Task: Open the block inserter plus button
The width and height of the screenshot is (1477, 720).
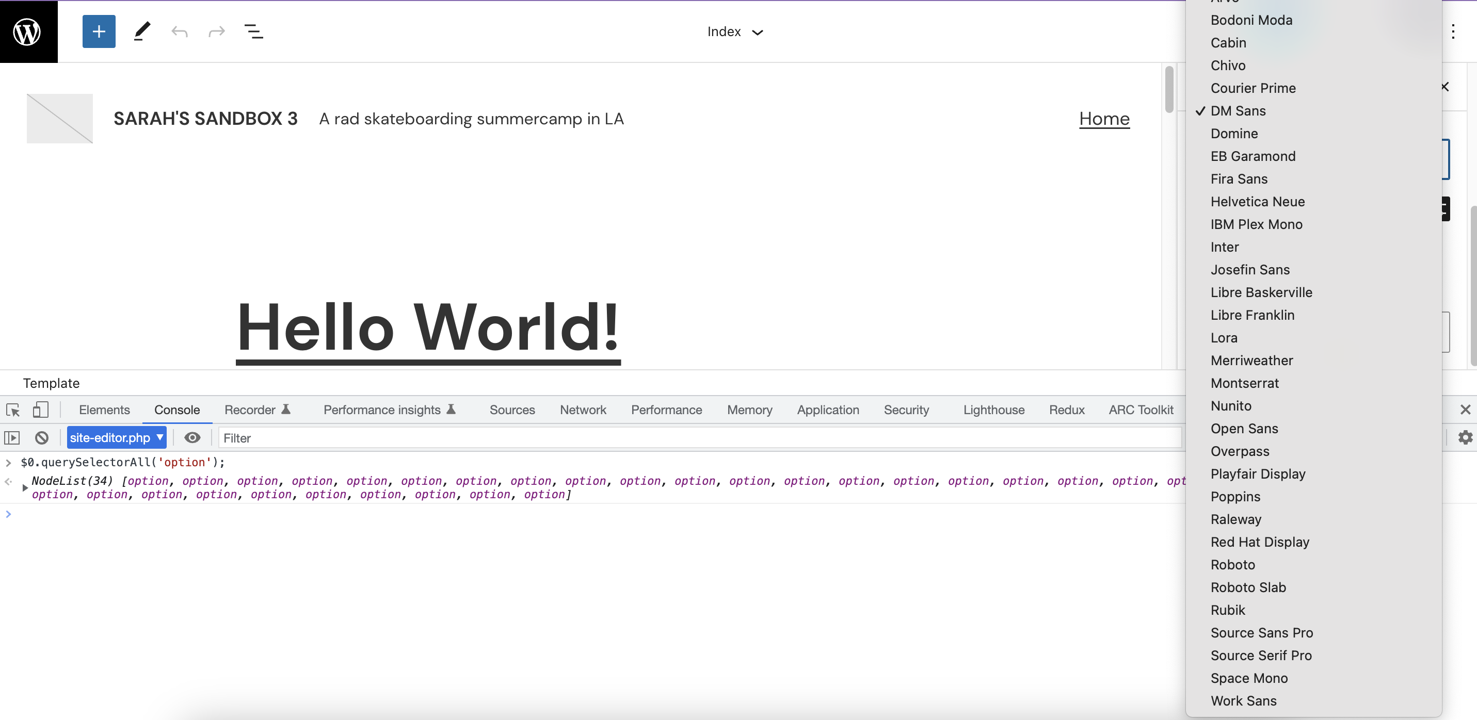Action: point(99,31)
